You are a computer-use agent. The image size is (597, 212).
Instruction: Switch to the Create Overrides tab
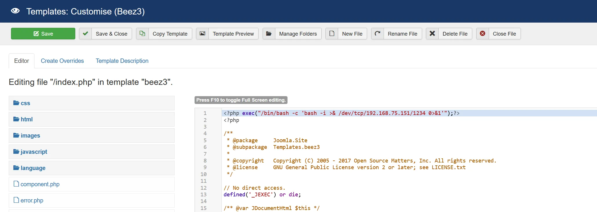62,61
